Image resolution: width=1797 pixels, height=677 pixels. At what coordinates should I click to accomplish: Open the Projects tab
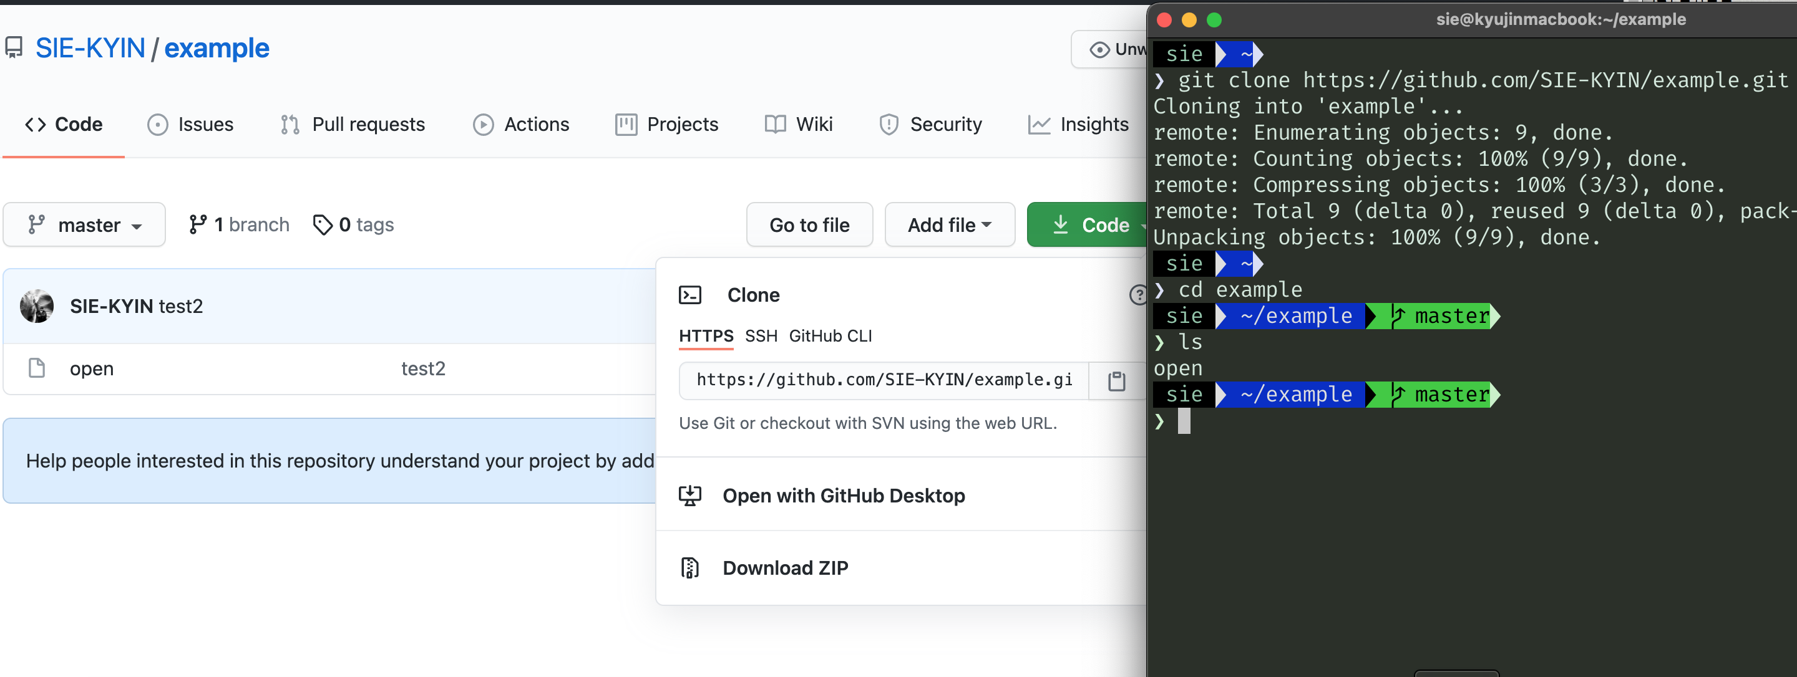pyautogui.click(x=666, y=124)
